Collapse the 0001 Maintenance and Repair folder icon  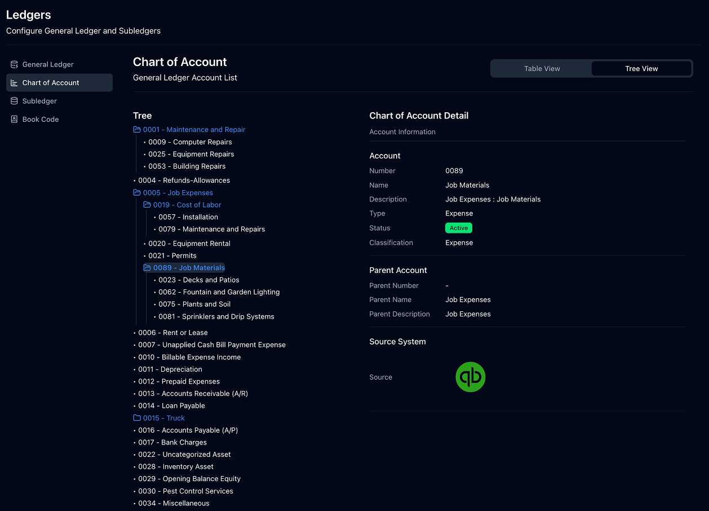(137, 130)
